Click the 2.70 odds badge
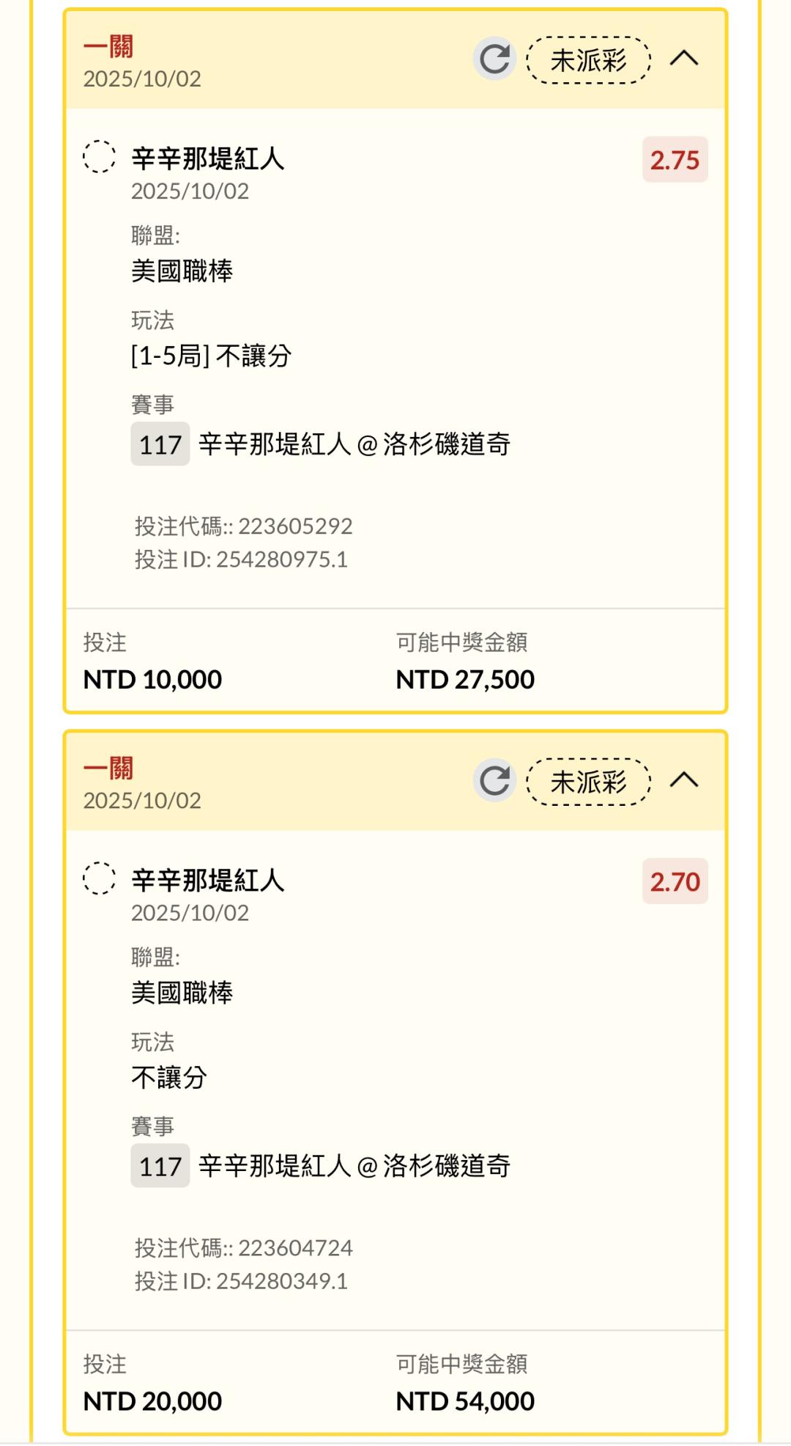The width and height of the screenshot is (791, 1446). click(675, 881)
